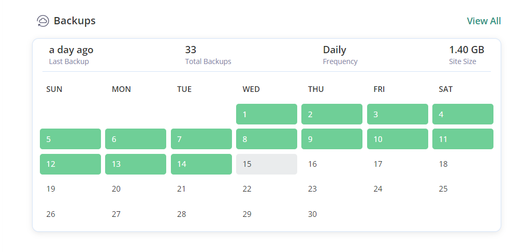Open the View All backups link
Screen dimensions: 524x252
pyautogui.click(x=484, y=21)
